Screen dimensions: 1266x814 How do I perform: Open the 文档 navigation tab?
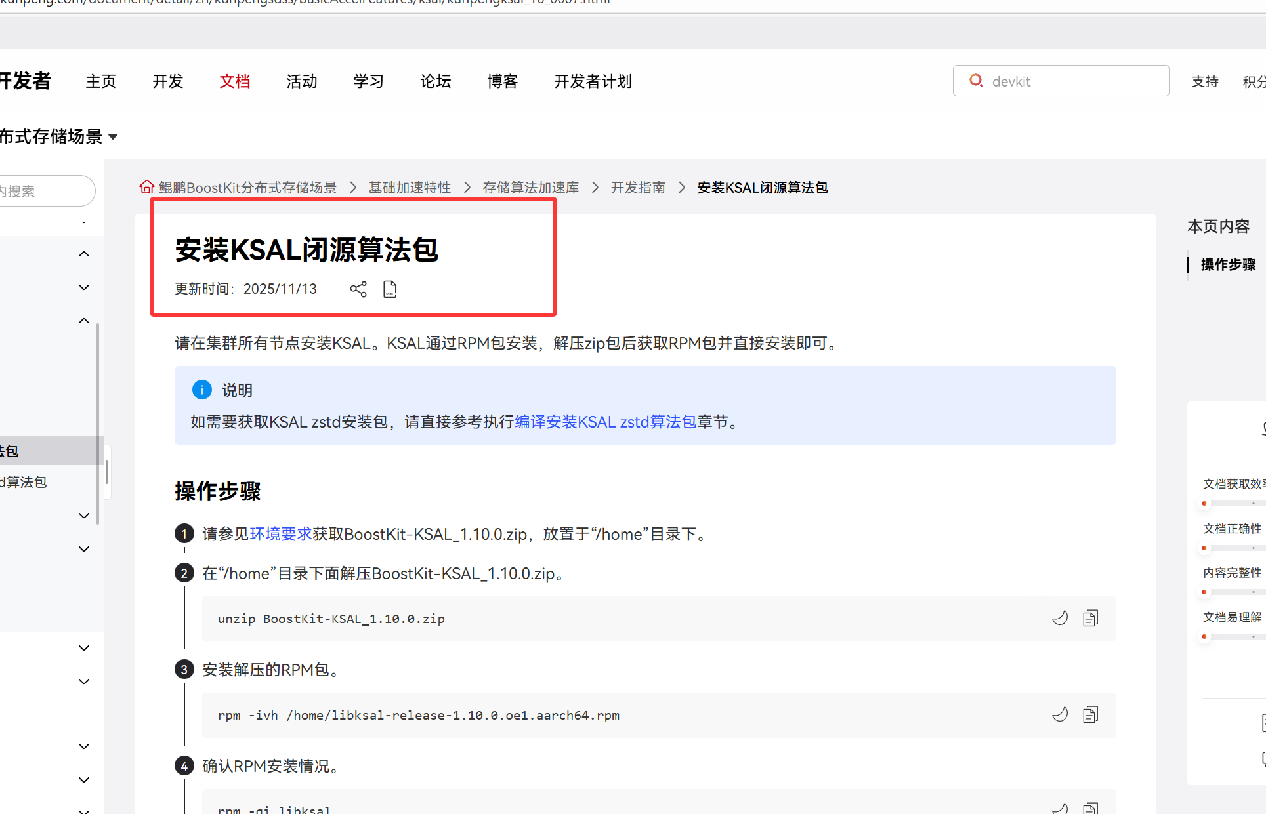234,81
